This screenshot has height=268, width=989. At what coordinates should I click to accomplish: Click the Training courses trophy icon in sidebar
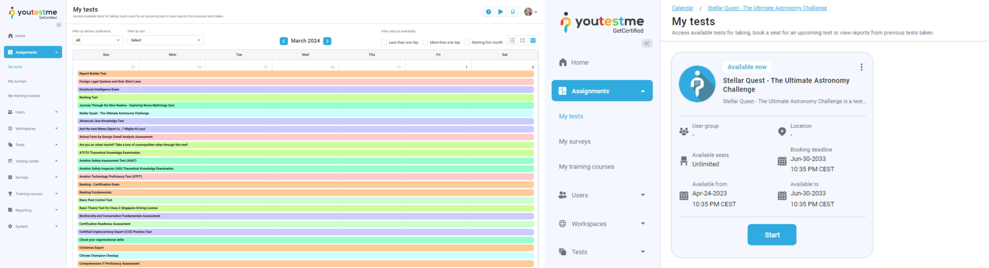point(10,194)
